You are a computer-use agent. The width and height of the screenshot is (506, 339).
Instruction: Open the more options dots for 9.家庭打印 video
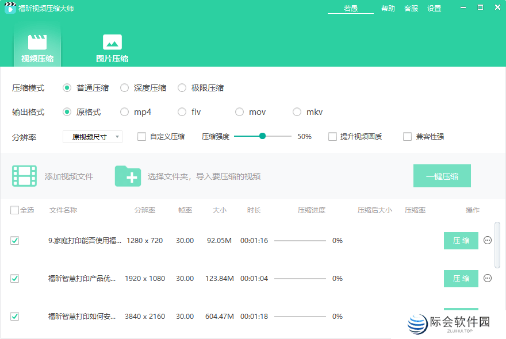pyautogui.click(x=488, y=240)
